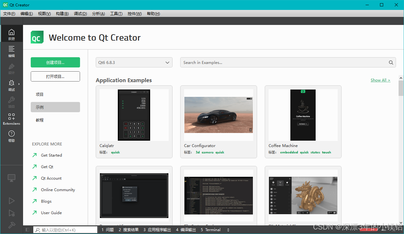Open the 帮助(H) menu

click(153, 13)
